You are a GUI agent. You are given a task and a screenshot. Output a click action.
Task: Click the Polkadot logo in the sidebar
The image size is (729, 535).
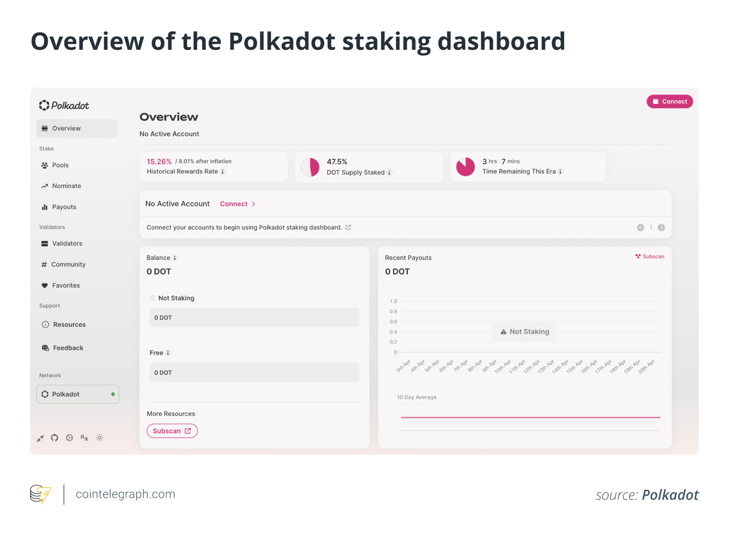coord(64,106)
